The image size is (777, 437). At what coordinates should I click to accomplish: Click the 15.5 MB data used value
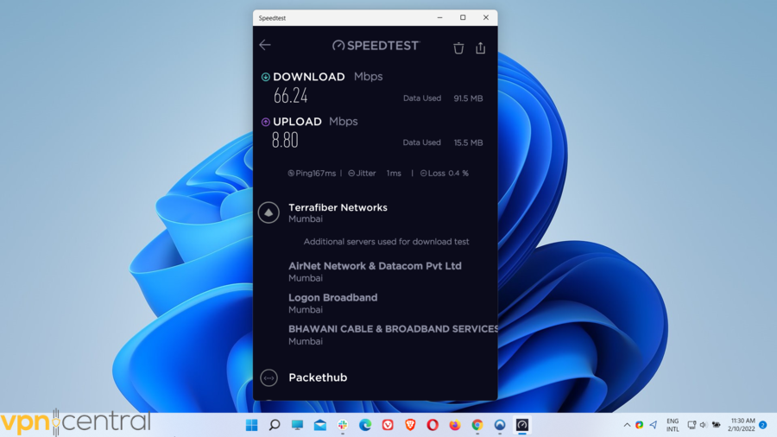point(468,142)
